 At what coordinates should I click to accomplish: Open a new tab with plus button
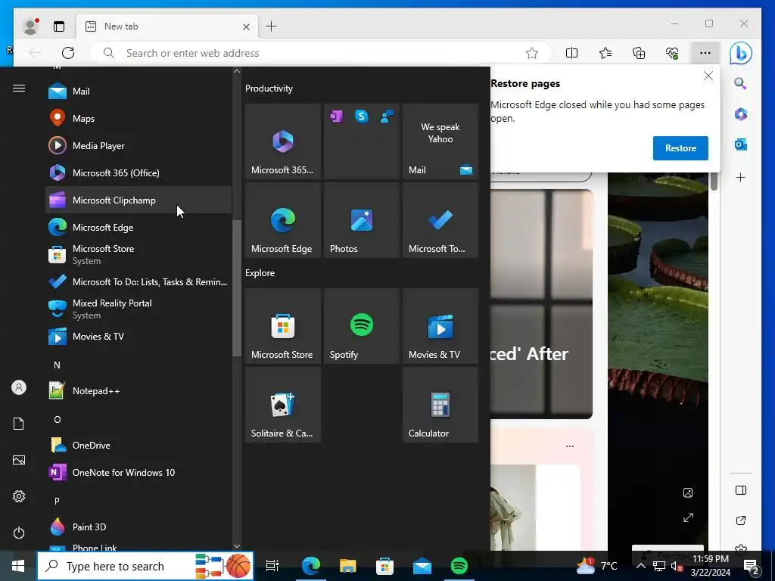272,26
